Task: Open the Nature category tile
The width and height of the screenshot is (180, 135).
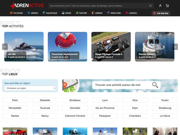Action: tap(135, 131)
